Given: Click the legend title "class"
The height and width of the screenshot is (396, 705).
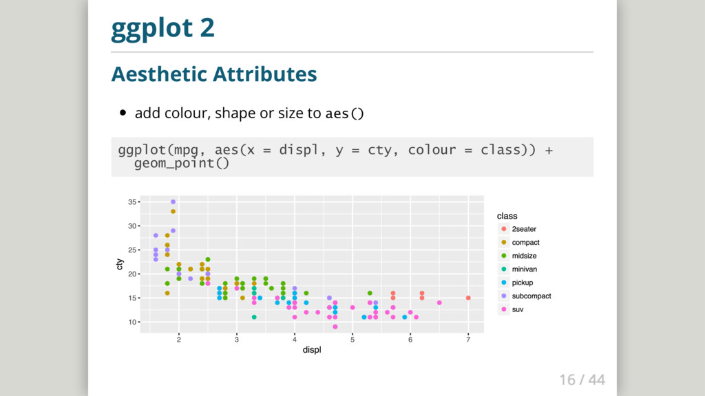Looking at the screenshot, I should pyautogui.click(x=507, y=216).
